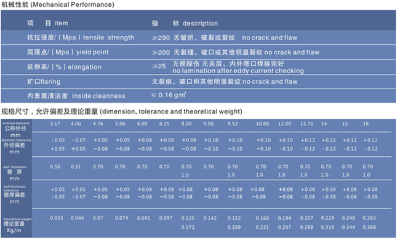Click the ≥290 tensile strength value
This screenshot has width=400, height=240.
click(x=161, y=38)
